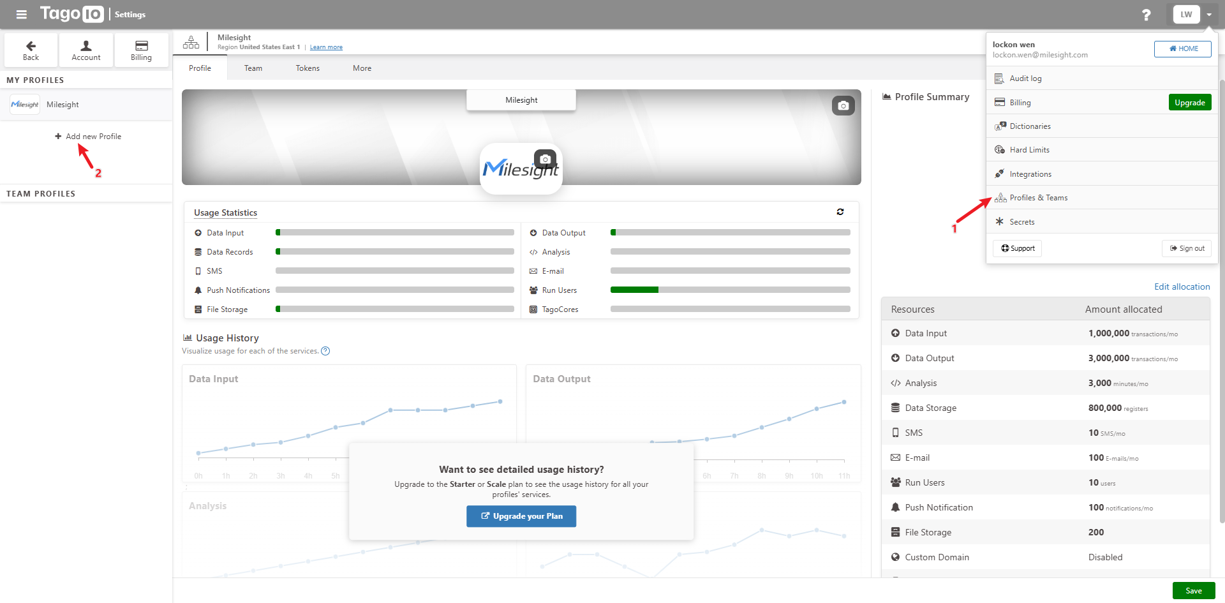Screen dimensions: 1225x603
Task: Sign out of the account
Action: (1187, 248)
